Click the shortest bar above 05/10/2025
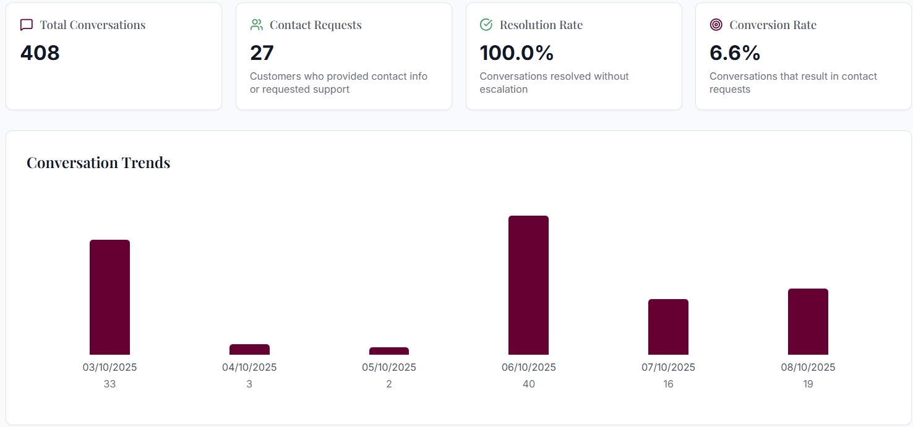 pyautogui.click(x=388, y=350)
